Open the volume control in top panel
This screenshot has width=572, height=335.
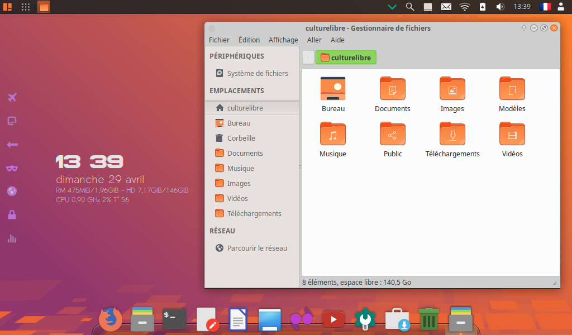click(500, 7)
